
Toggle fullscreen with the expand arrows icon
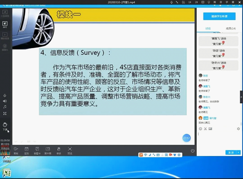(5, 113)
